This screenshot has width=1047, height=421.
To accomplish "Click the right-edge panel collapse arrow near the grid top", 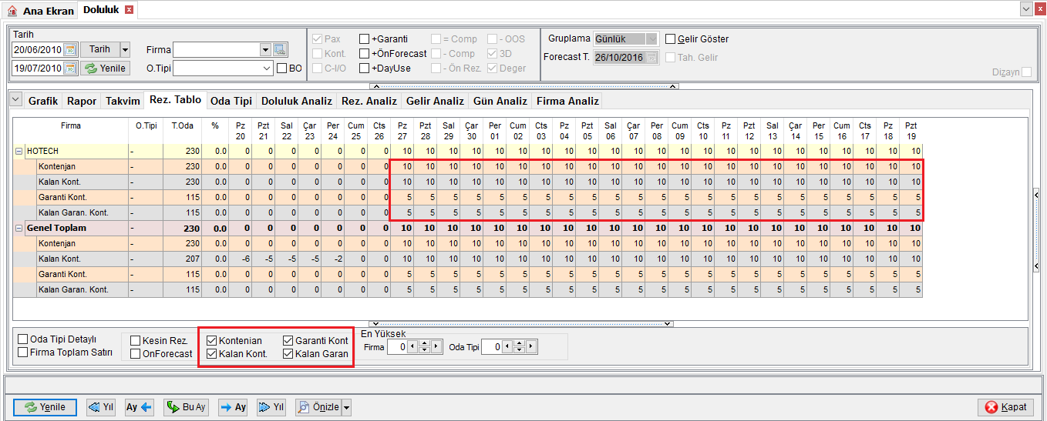I will (1036, 196).
